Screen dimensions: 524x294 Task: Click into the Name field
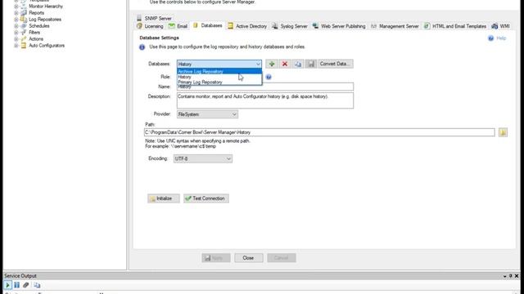pos(265,87)
